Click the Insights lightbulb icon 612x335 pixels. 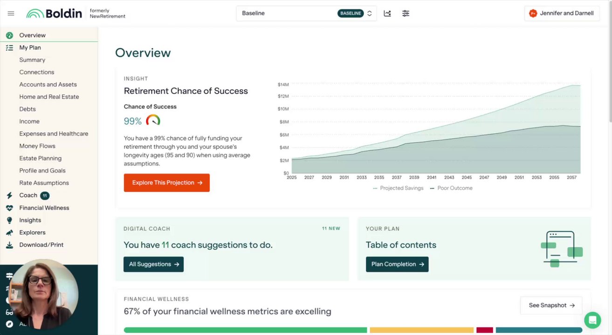click(x=9, y=220)
